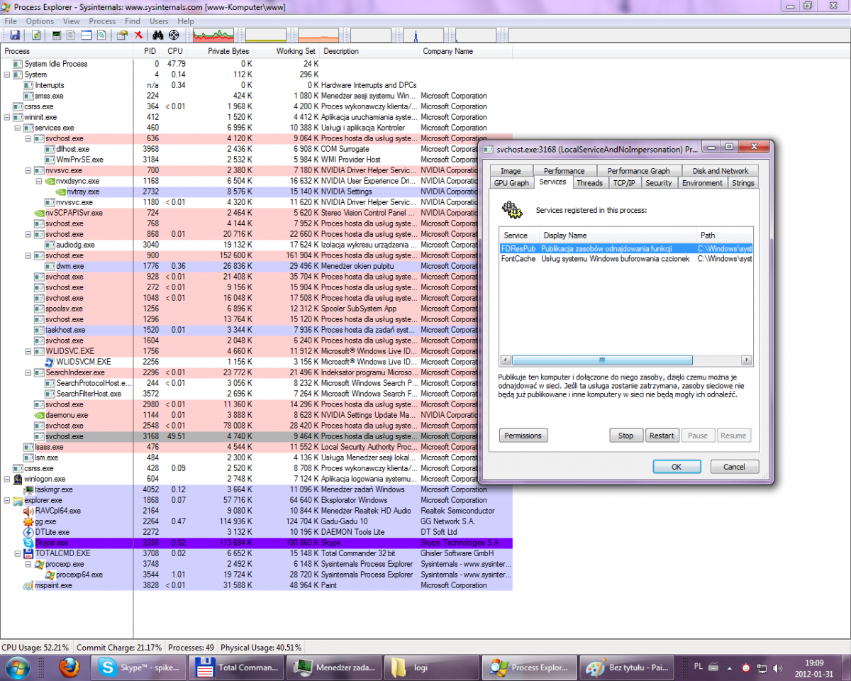Collapse the explorer.exe tree node

tap(7, 500)
